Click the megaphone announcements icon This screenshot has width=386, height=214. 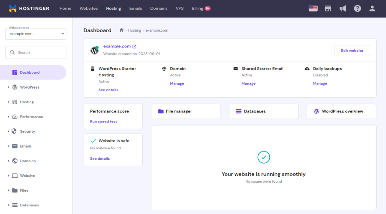(x=343, y=9)
